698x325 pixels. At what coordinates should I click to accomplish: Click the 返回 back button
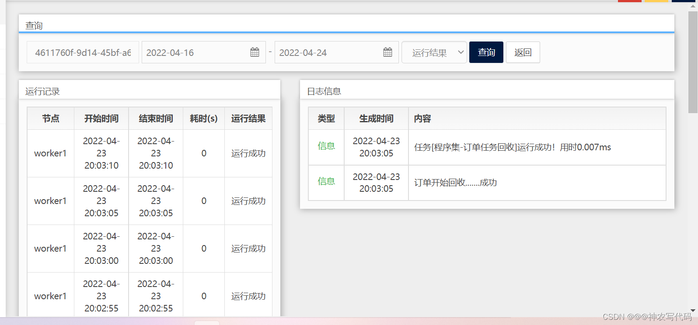pyautogui.click(x=523, y=52)
